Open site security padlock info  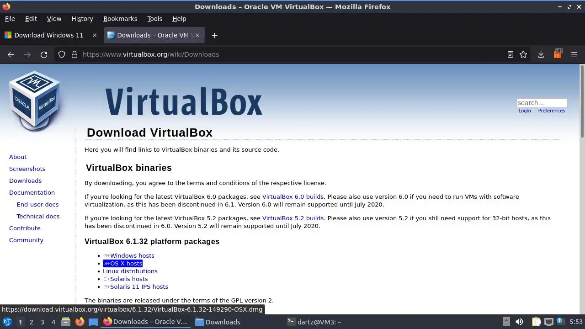(x=74, y=54)
